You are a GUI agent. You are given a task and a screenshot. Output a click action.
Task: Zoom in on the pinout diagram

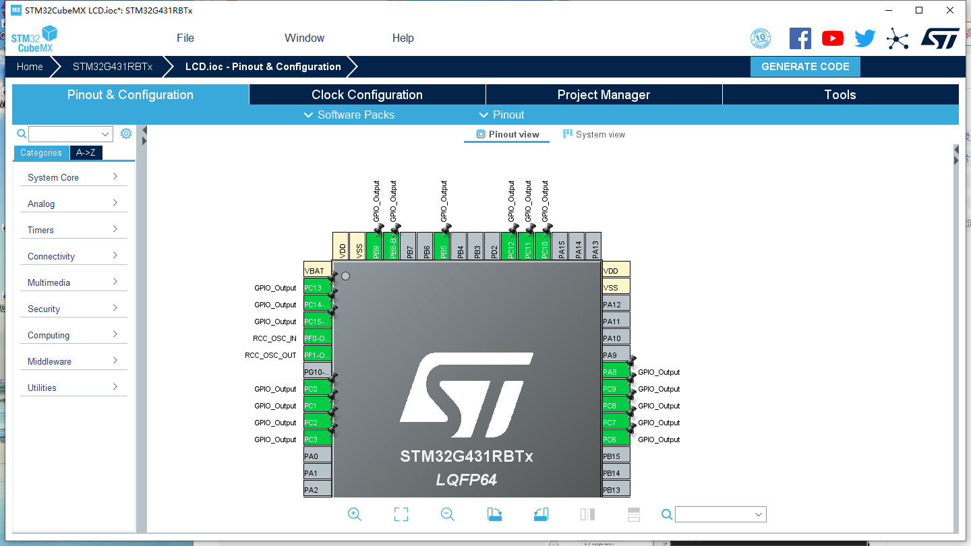click(355, 514)
